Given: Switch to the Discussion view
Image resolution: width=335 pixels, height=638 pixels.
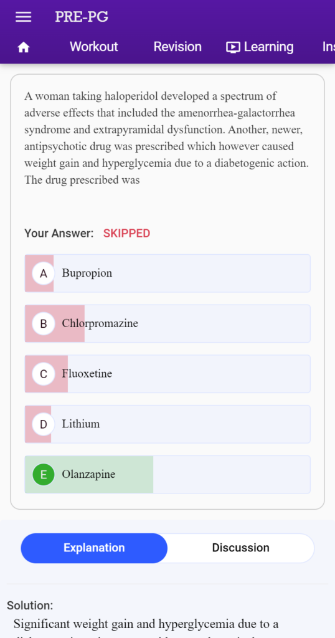Looking at the screenshot, I should [241, 548].
